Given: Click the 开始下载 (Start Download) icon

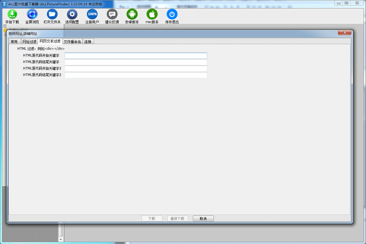Looking at the screenshot, I should [x=12, y=14].
